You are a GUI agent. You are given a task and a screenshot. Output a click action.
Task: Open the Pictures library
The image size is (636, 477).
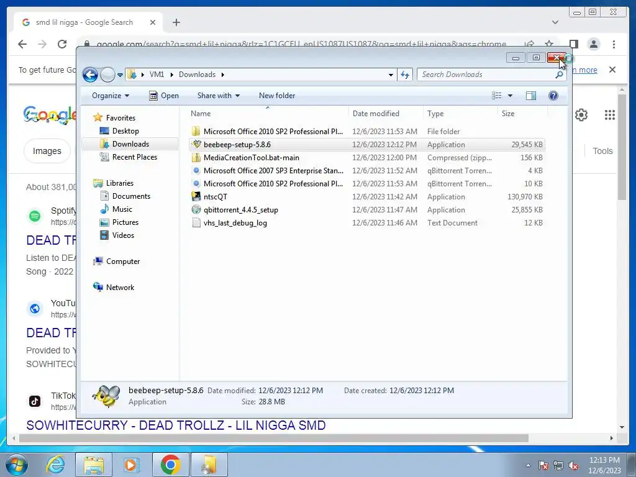(x=125, y=222)
